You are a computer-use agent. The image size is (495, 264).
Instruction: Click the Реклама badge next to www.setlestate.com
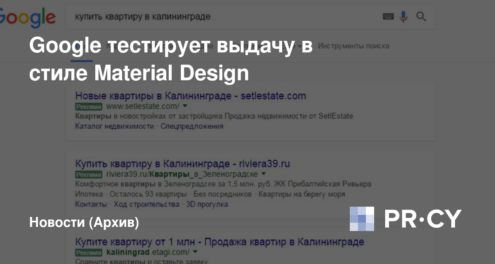point(88,107)
